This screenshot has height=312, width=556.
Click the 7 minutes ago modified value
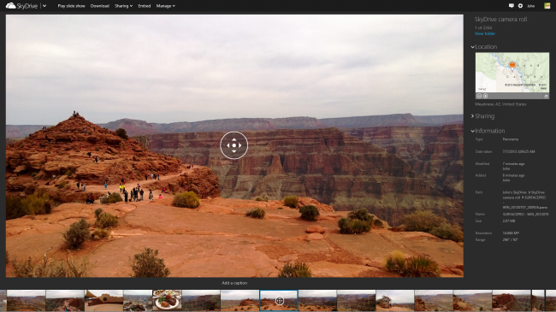tap(513, 164)
